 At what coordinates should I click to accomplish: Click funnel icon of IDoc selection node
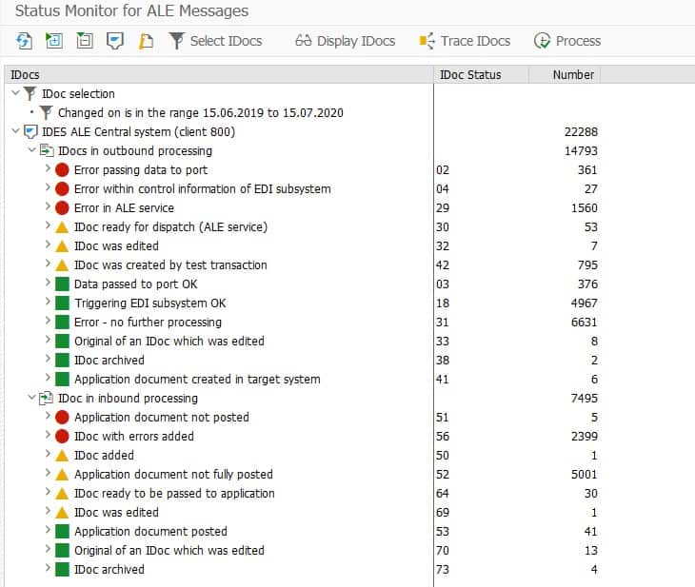tap(30, 93)
